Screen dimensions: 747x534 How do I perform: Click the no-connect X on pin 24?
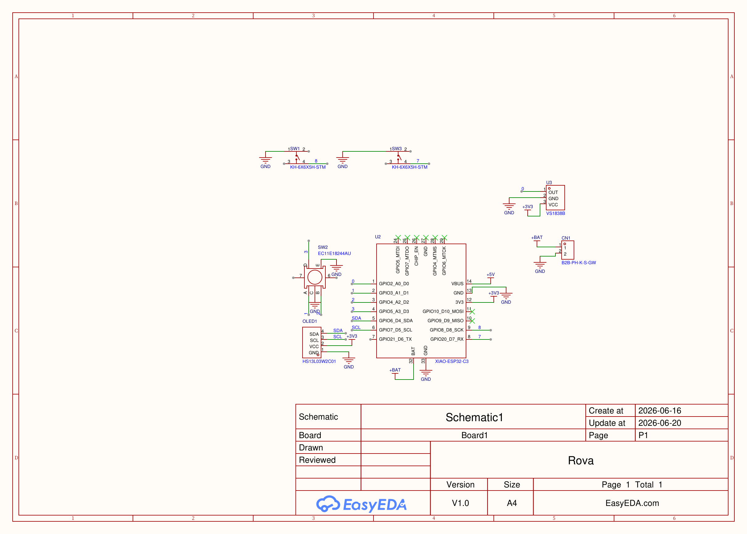(398, 237)
